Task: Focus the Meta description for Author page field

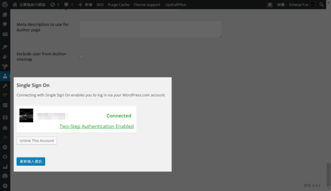Action: 151,29
